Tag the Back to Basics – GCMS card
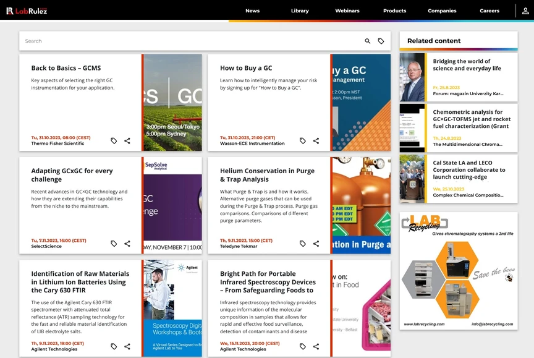The image size is (534, 358). pyautogui.click(x=114, y=141)
